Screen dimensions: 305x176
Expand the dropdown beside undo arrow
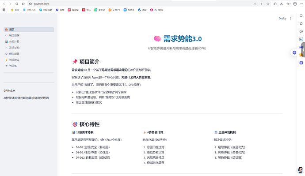290,4
